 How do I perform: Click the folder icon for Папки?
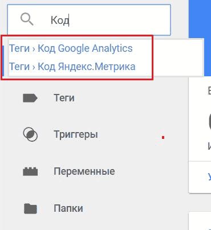(x=30, y=208)
